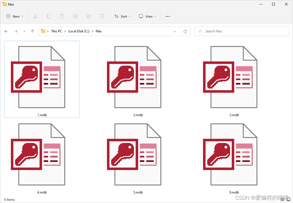Click the 4.mdb file name label
The image size is (293, 203).
[x=42, y=192]
